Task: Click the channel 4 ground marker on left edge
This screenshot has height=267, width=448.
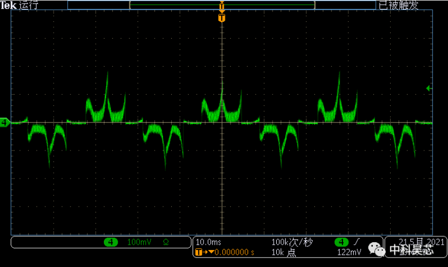Action: [5, 122]
